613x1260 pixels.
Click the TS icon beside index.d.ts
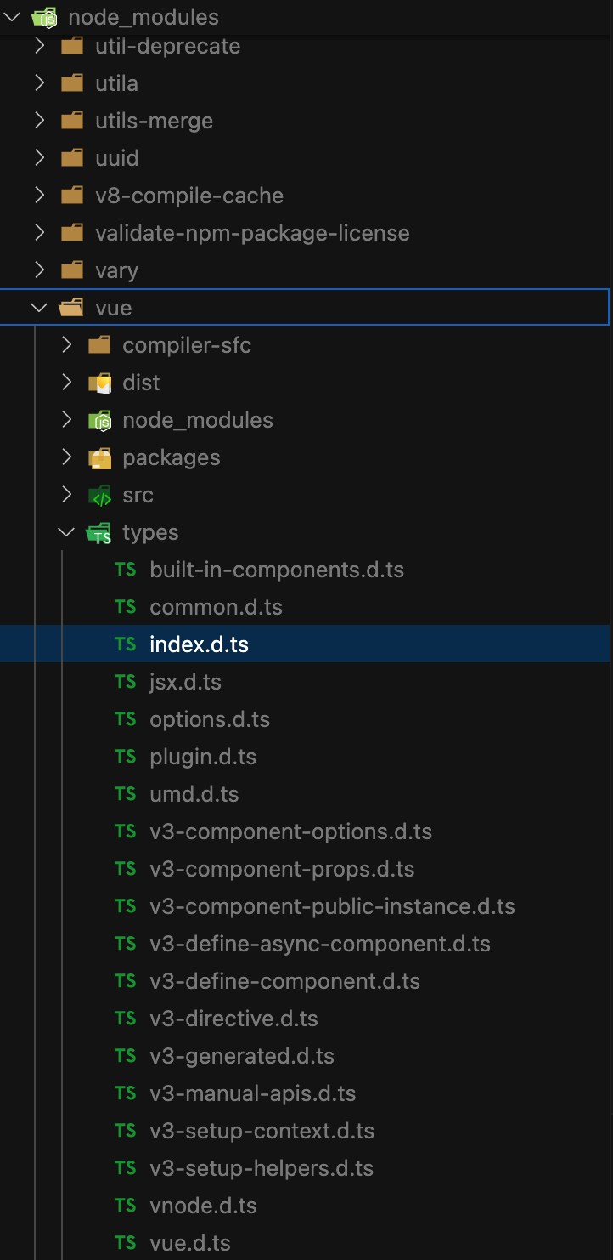[126, 644]
